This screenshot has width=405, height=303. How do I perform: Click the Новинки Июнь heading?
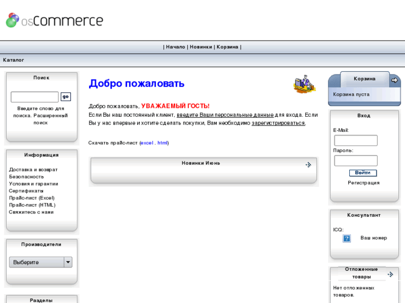201,163
